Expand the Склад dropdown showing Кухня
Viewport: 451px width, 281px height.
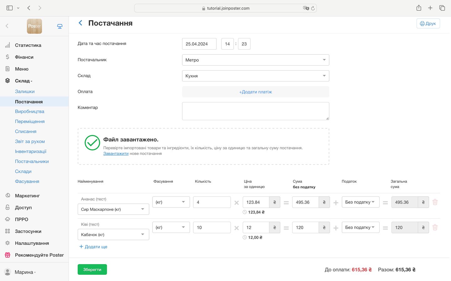(x=255, y=76)
